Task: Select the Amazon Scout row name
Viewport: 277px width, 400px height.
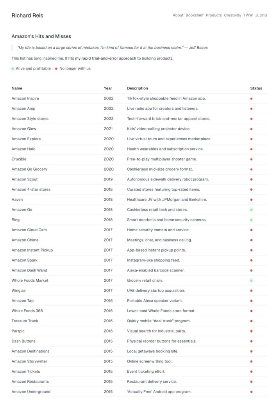Action: [x=24, y=179]
